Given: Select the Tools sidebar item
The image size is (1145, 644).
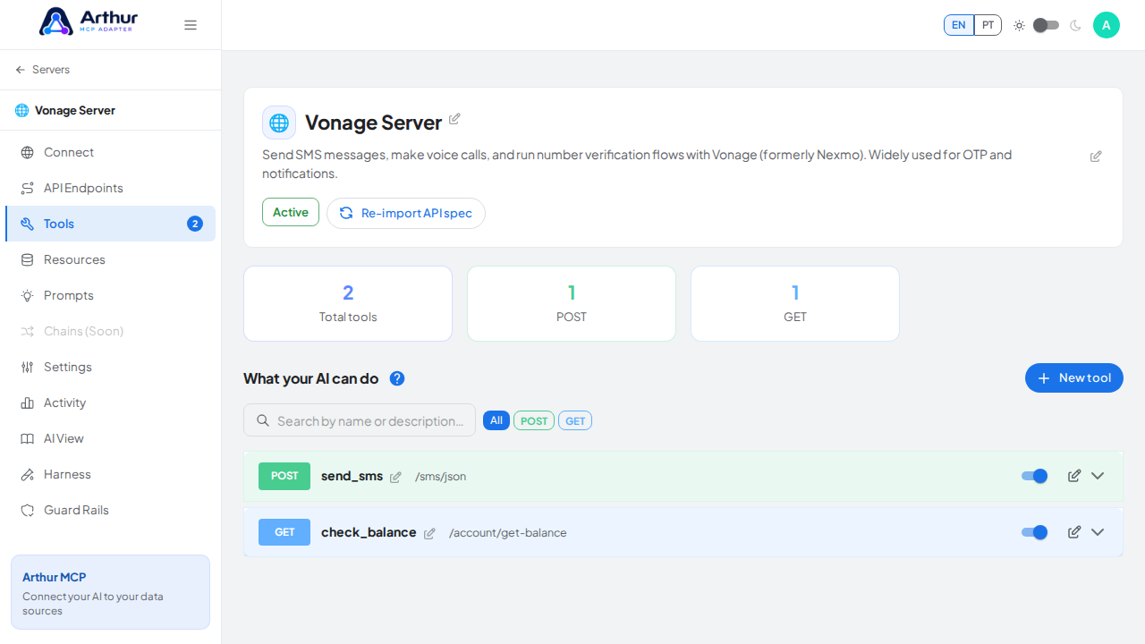Looking at the screenshot, I should pos(110,224).
